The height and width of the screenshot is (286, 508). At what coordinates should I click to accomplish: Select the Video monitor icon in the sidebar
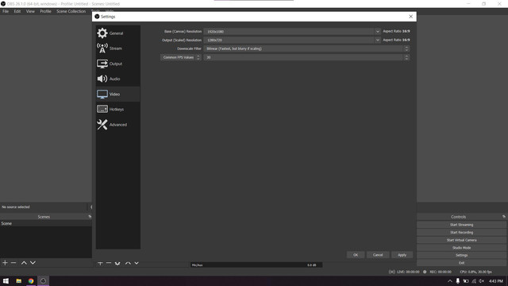[102, 94]
